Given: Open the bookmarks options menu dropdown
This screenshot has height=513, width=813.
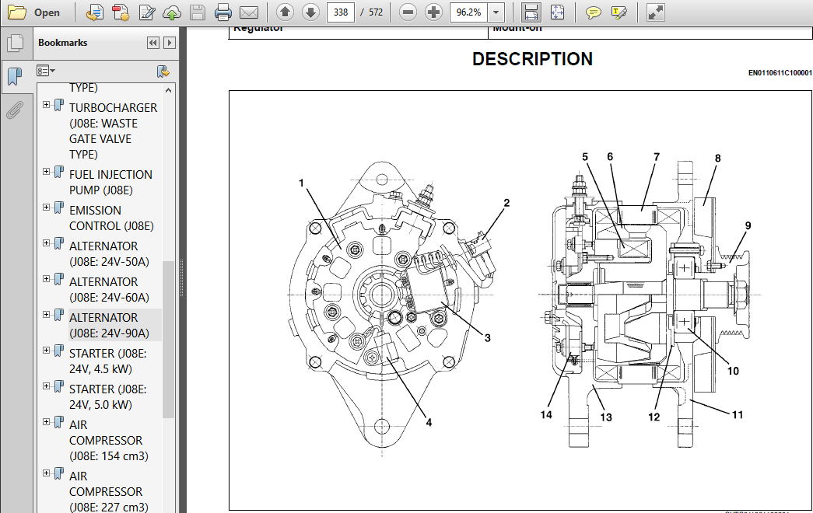Looking at the screenshot, I should click(x=46, y=71).
